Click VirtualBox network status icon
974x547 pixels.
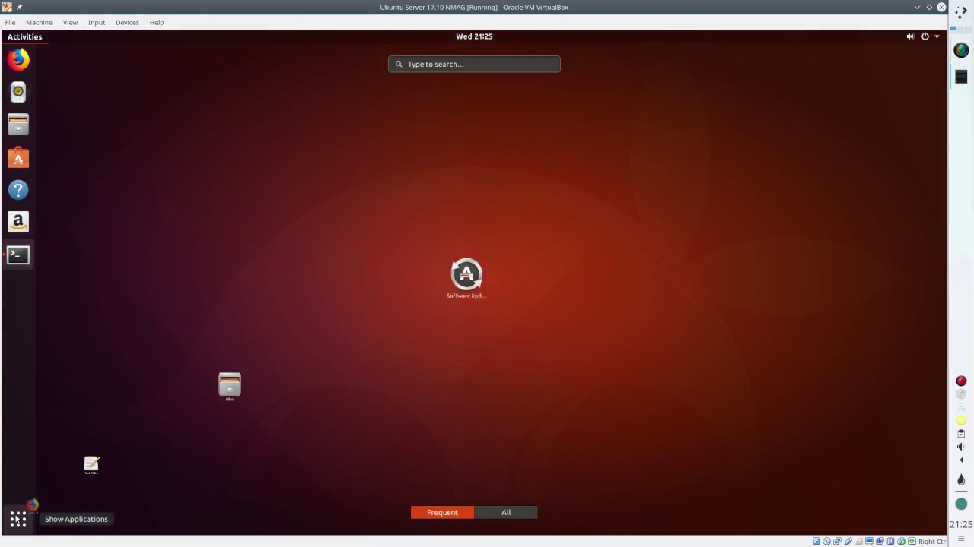837,542
